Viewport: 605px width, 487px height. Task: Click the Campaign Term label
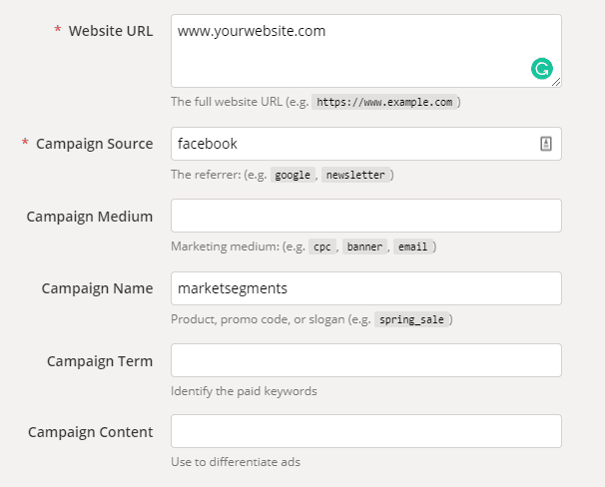(x=100, y=361)
